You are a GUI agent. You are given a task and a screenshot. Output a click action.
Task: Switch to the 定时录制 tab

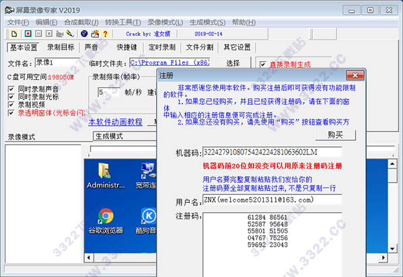tap(162, 47)
